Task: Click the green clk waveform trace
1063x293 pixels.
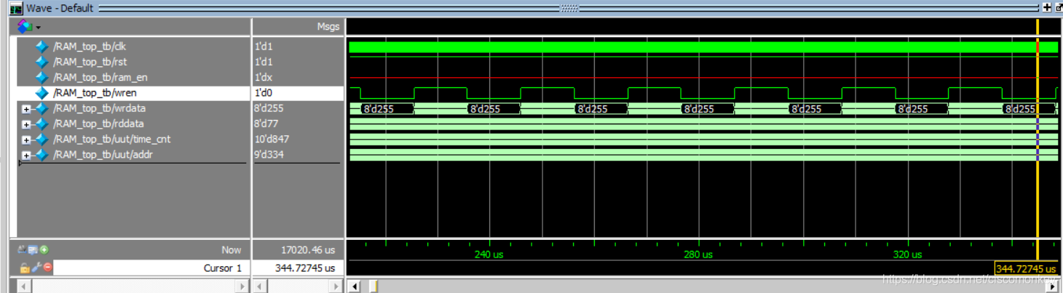Action: pos(703,47)
